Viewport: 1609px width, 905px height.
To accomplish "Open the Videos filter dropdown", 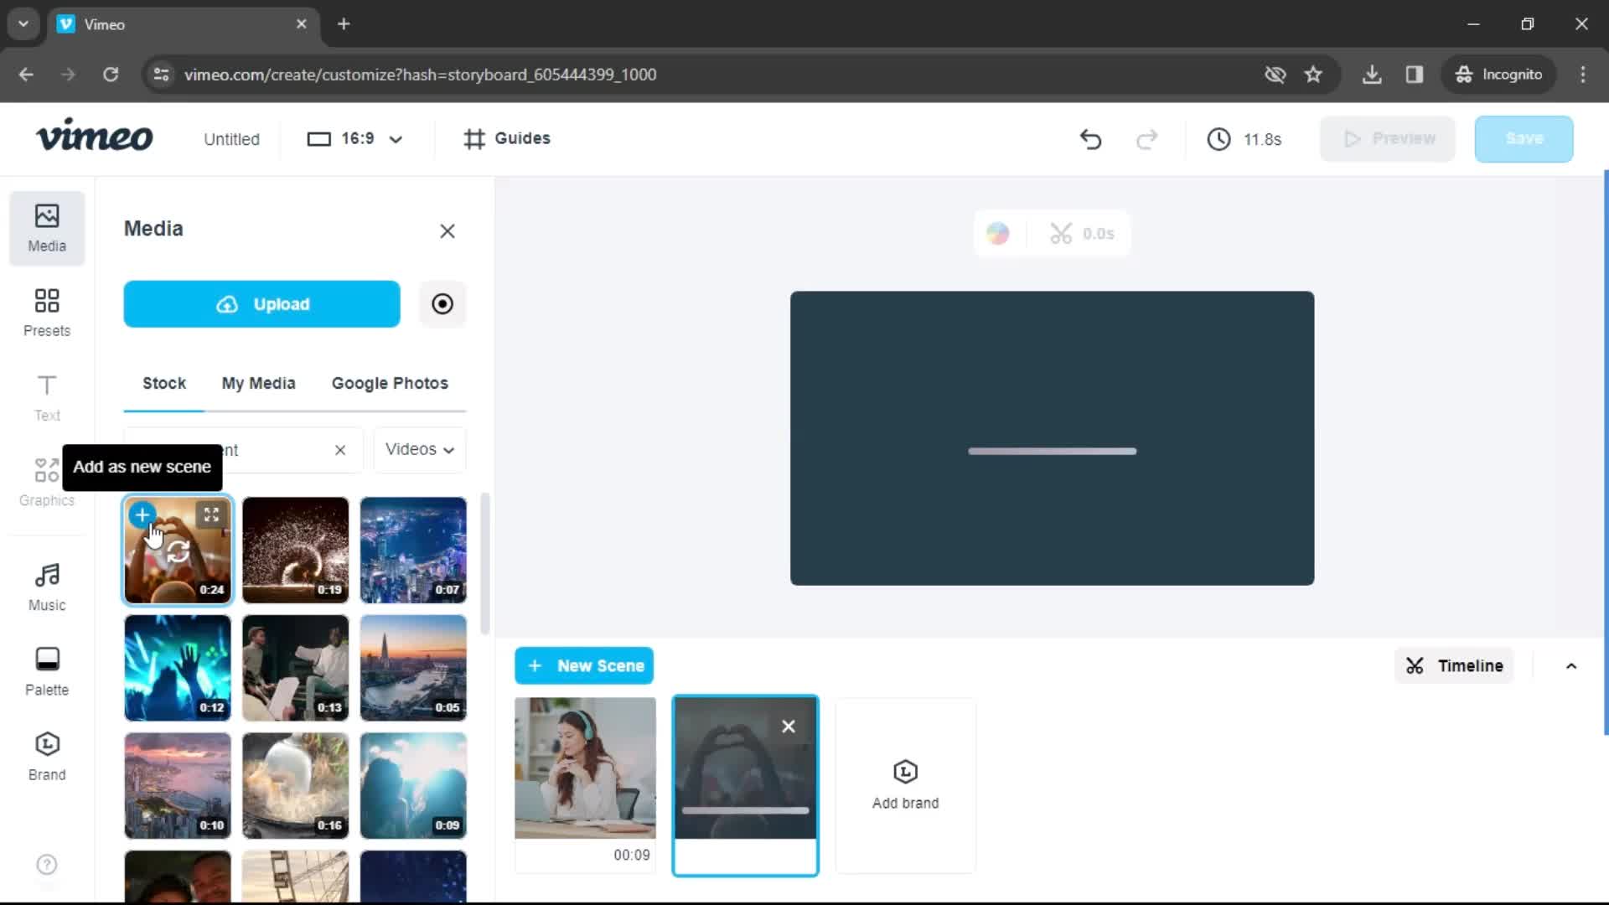I will click(x=420, y=450).
